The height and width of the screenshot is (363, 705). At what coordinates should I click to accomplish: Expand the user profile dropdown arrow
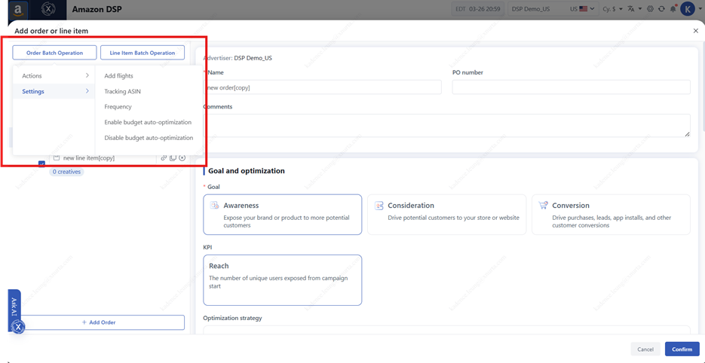699,8
